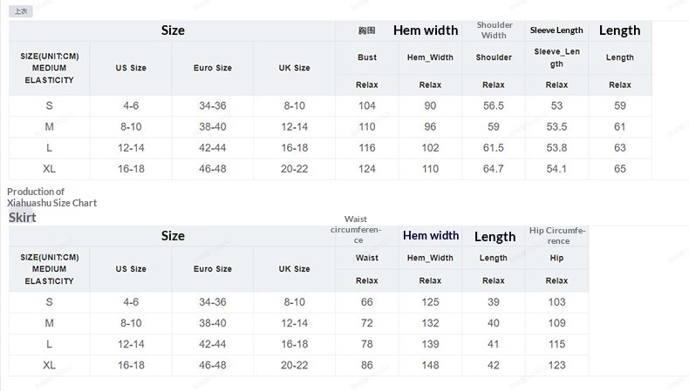Click the "Production of Xiahuashu Size Chart" text
Screen dimensions: 689x391
51,197
